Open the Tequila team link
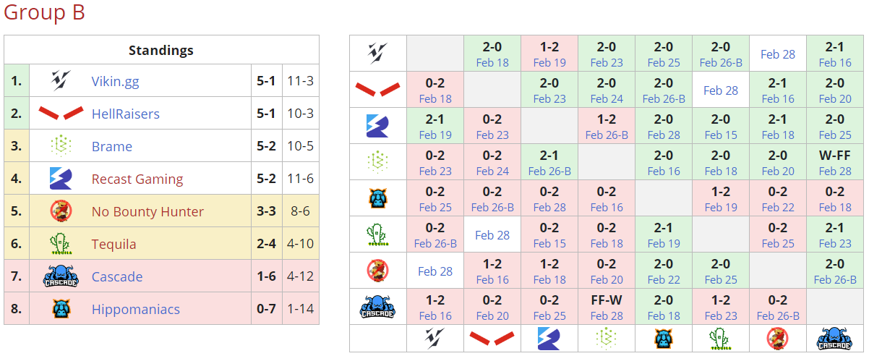 tap(114, 244)
